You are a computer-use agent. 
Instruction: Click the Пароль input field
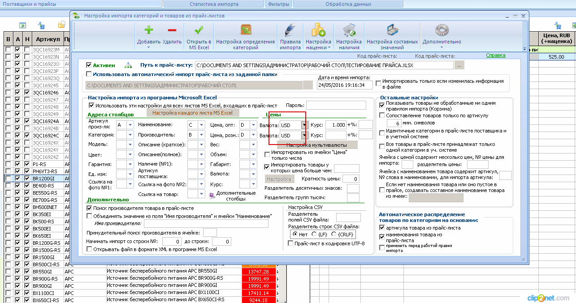[x=337, y=105]
